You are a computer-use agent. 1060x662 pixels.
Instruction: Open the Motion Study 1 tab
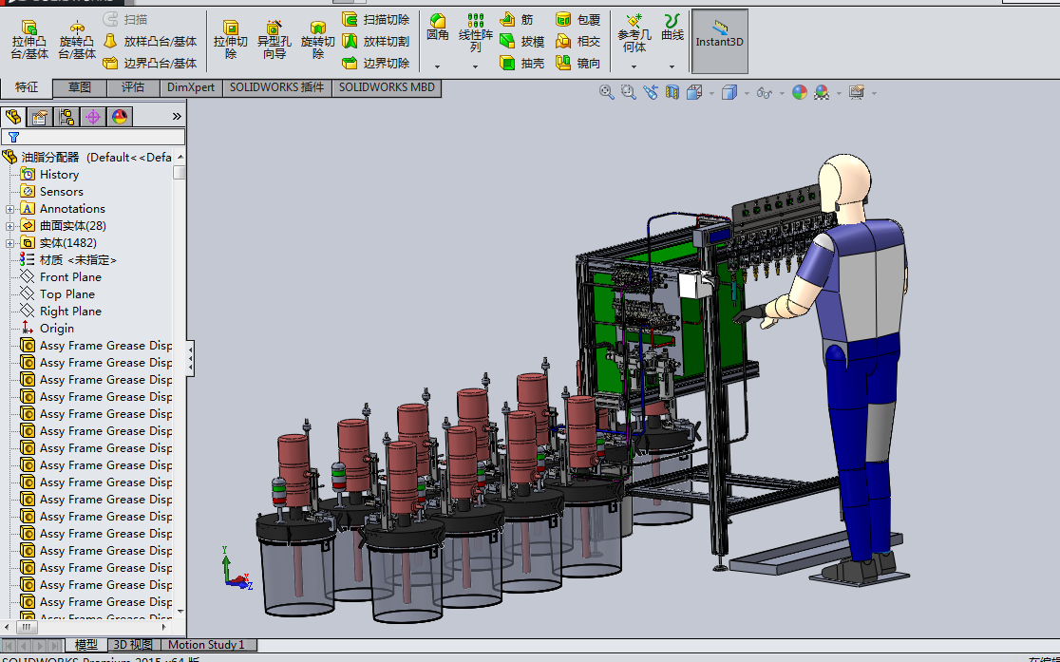coord(206,645)
